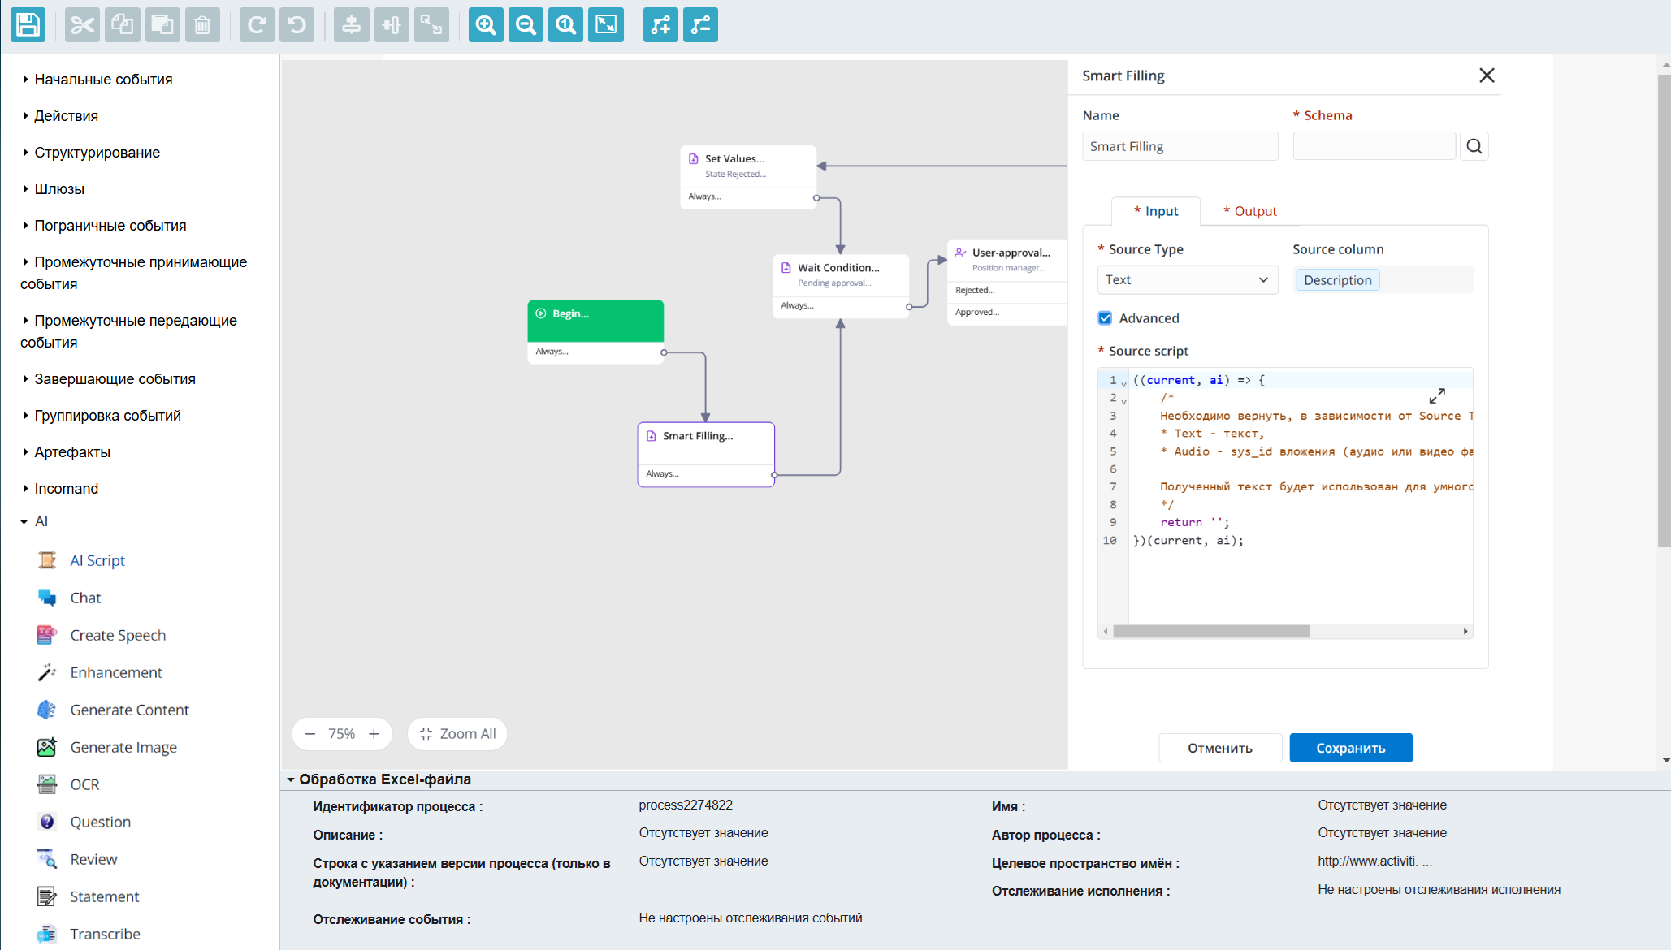Click the script editor horizontal scrollbar
1671x950 pixels.
click(1210, 631)
